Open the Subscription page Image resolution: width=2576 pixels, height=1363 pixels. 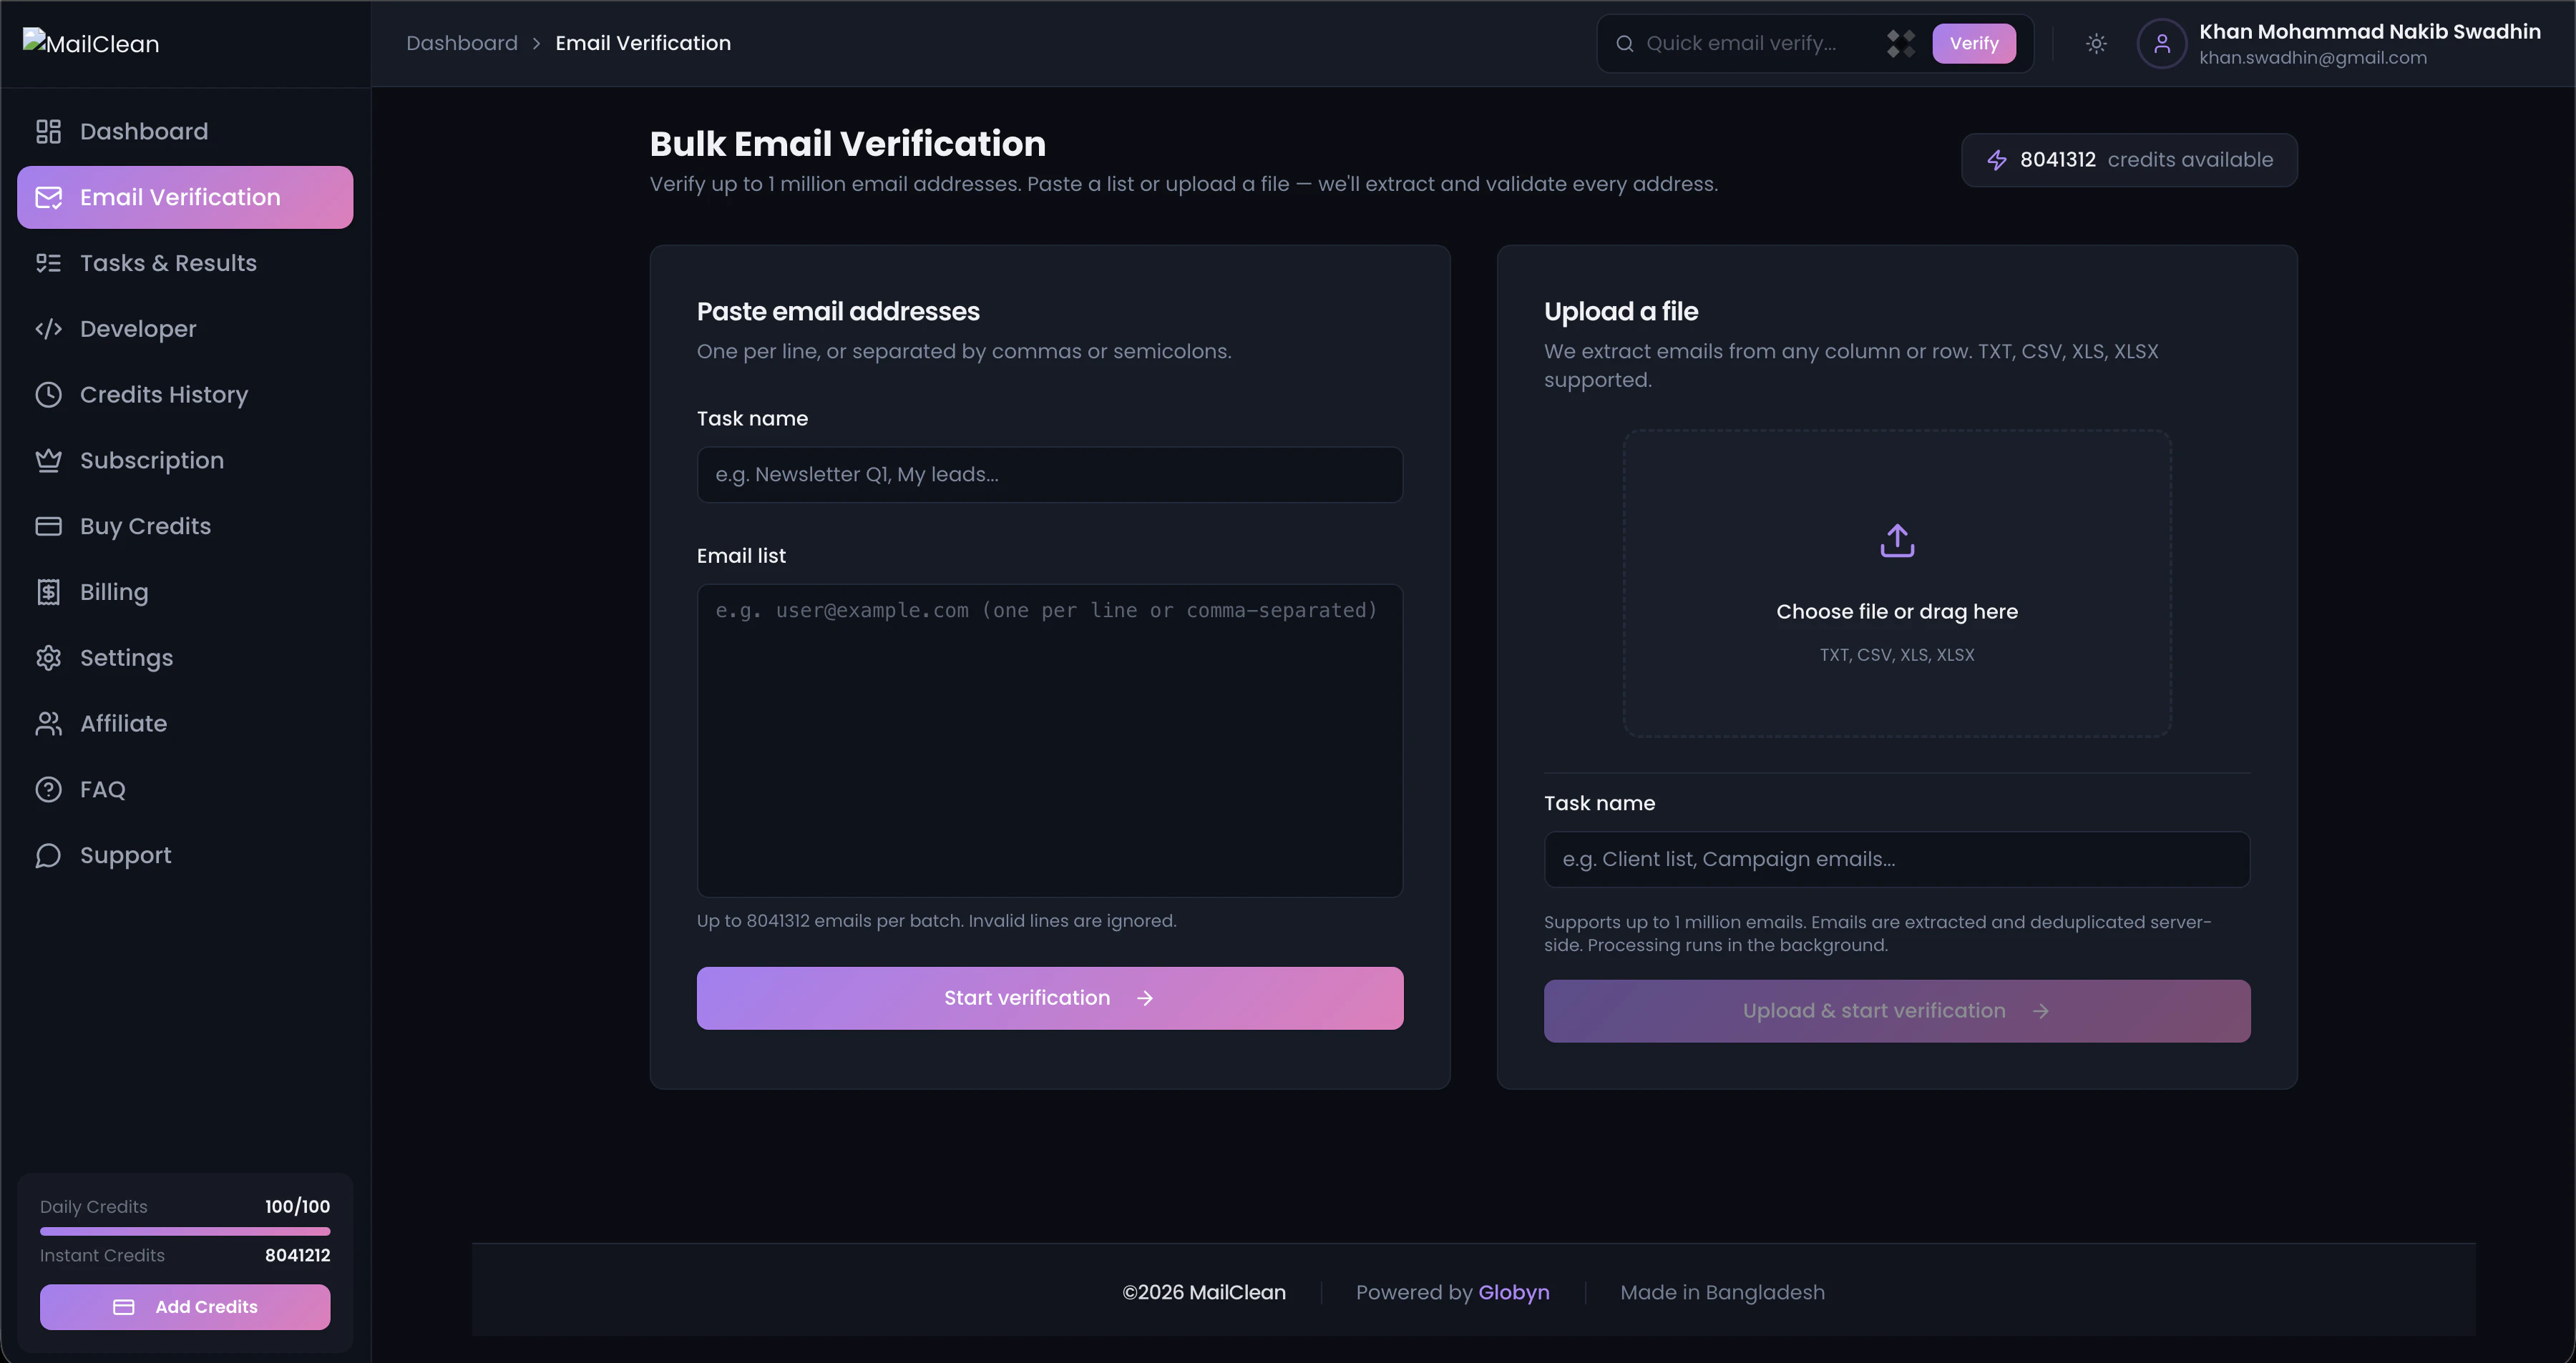151,461
